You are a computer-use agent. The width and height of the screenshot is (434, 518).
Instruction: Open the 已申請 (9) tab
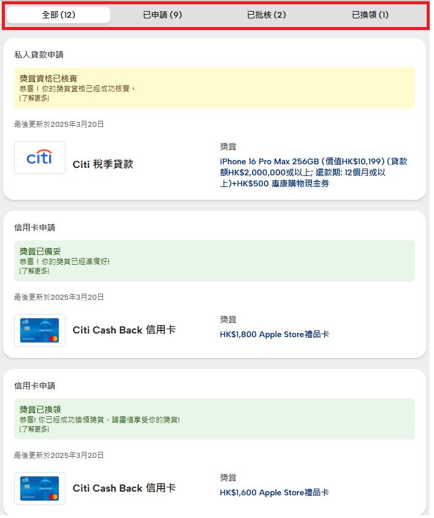click(162, 14)
